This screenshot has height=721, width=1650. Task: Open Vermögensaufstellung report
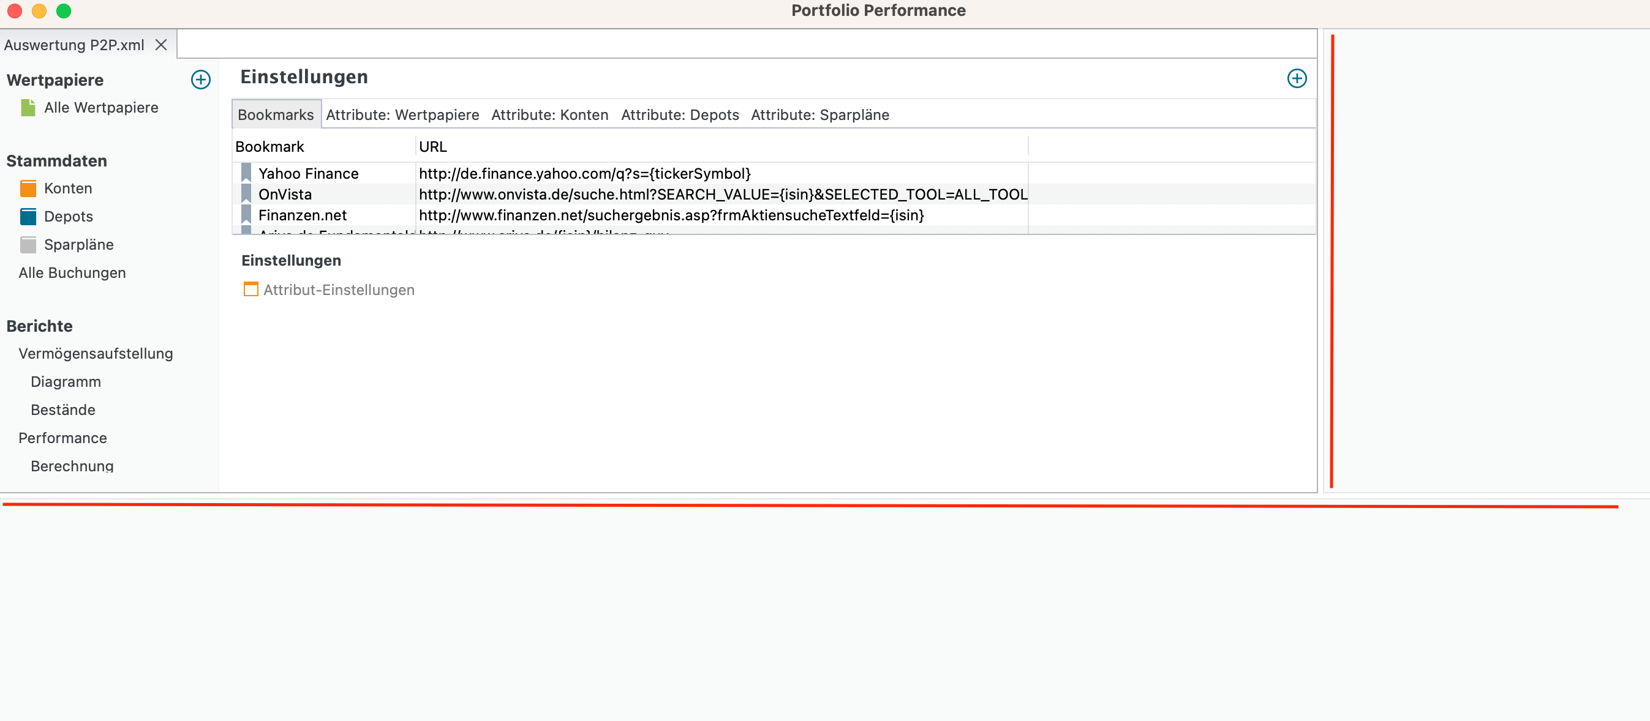click(x=96, y=353)
